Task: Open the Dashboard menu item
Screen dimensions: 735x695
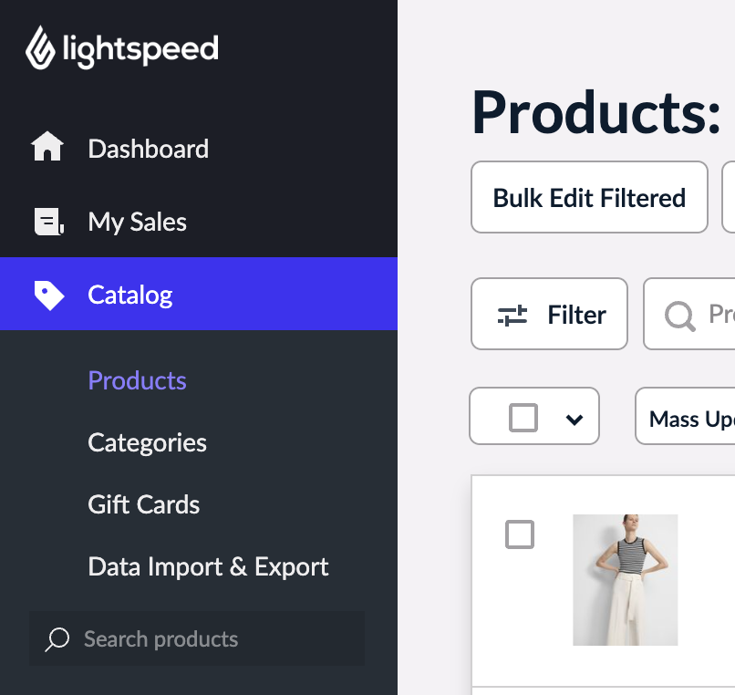Action: [199, 149]
